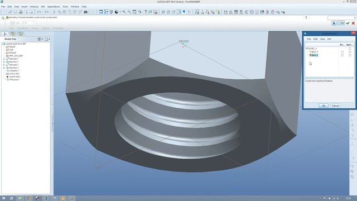This screenshot has width=357, height=201.
Task: Expand the Revolve 1 feature
Action: (x=4, y=62)
